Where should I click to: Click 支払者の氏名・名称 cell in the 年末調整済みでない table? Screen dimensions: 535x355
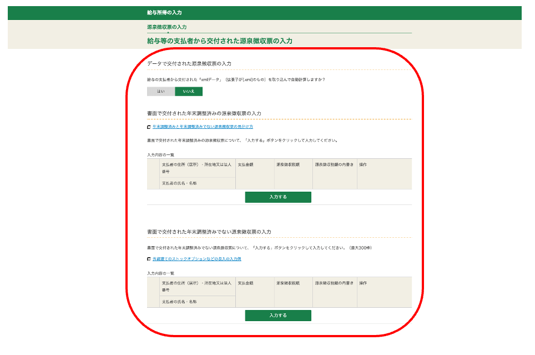coord(179,302)
